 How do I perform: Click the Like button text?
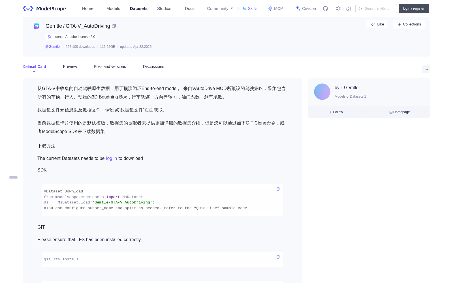pos(381,24)
